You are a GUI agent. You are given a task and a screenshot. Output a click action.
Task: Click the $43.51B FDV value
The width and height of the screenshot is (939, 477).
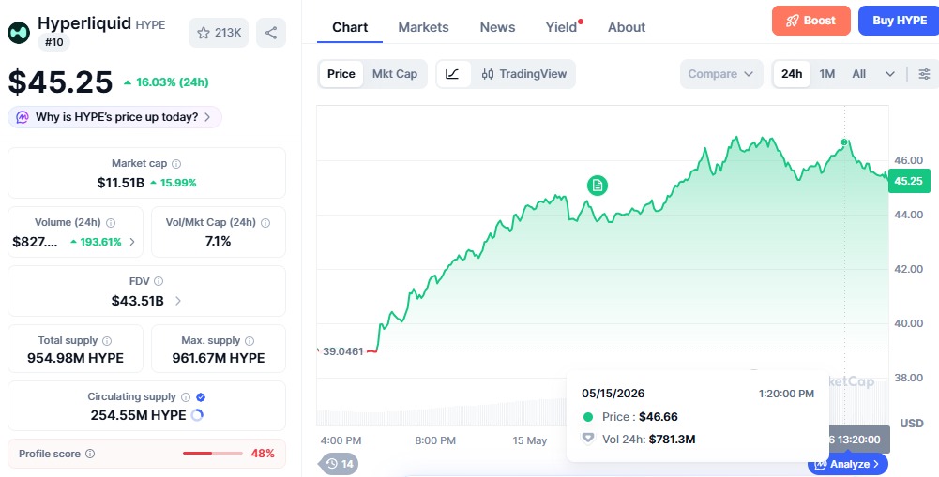[x=138, y=301]
